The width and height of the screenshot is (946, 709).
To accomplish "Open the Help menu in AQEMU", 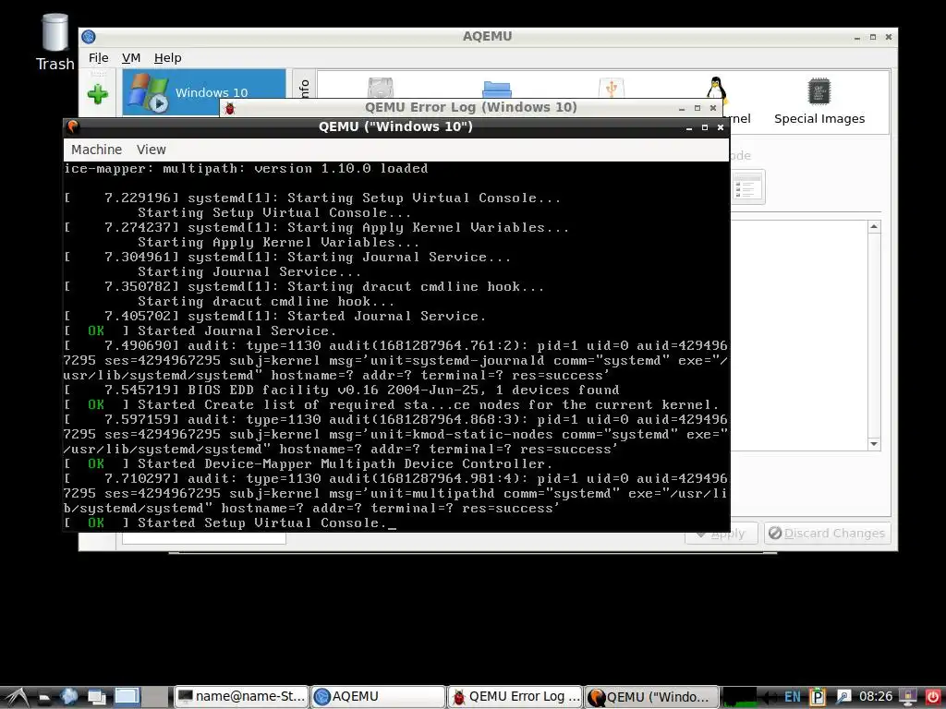I will [x=168, y=58].
